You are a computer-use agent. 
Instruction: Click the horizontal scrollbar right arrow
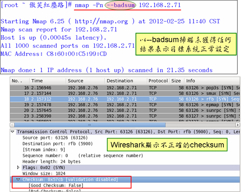pos(237,125)
